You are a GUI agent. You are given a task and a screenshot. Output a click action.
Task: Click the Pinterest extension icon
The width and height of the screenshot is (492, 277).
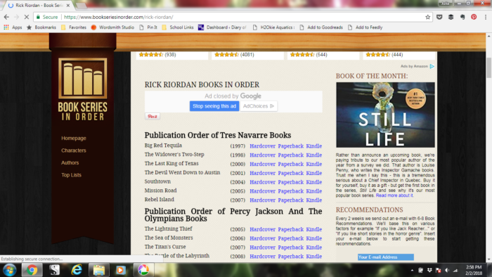(474, 17)
